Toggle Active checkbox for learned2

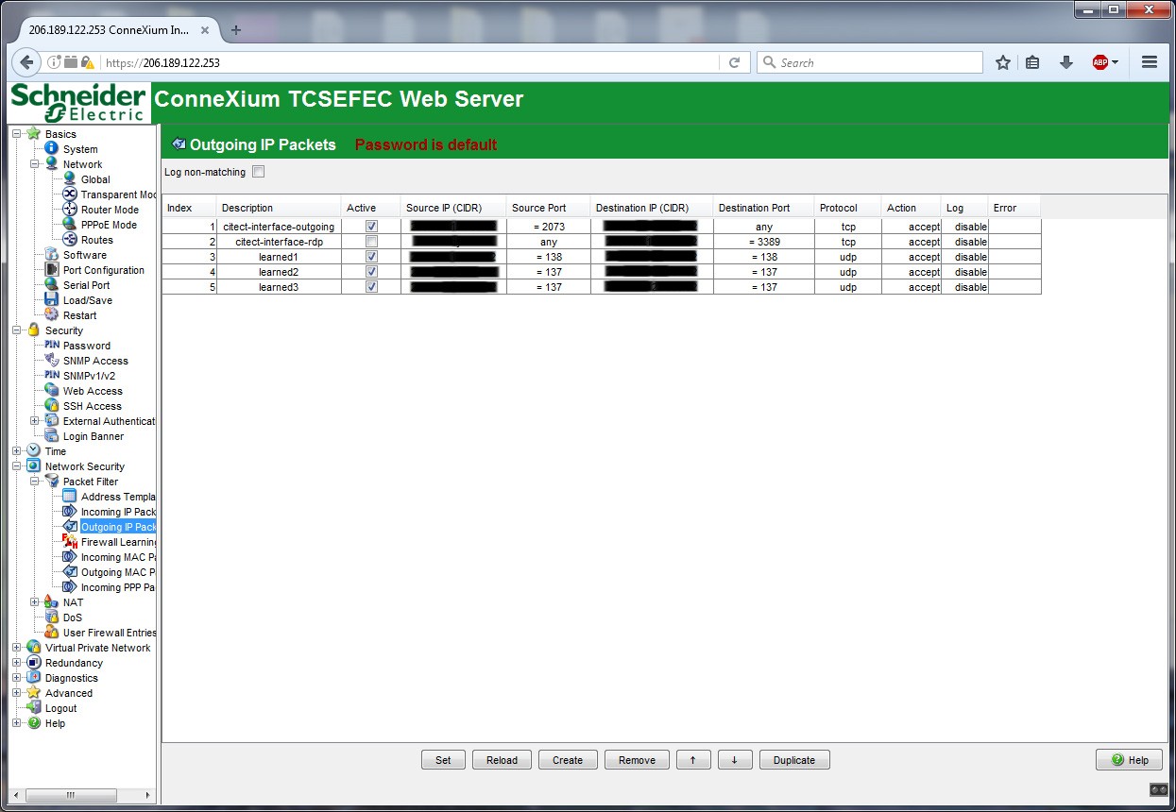[x=371, y=272]
